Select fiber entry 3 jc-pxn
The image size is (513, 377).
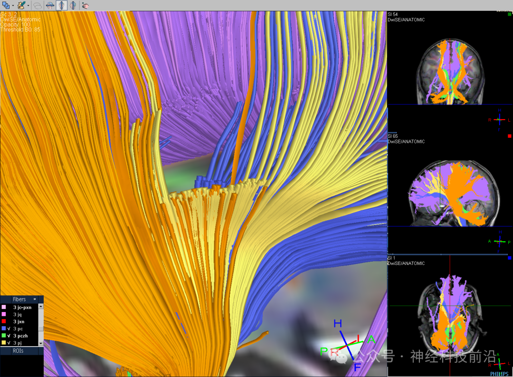(x=22, y=307)
